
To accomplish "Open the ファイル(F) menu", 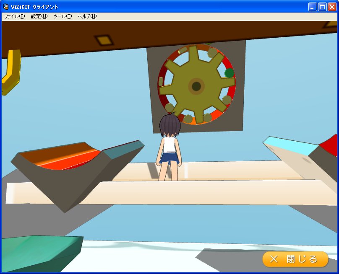I will coord(15,16).
